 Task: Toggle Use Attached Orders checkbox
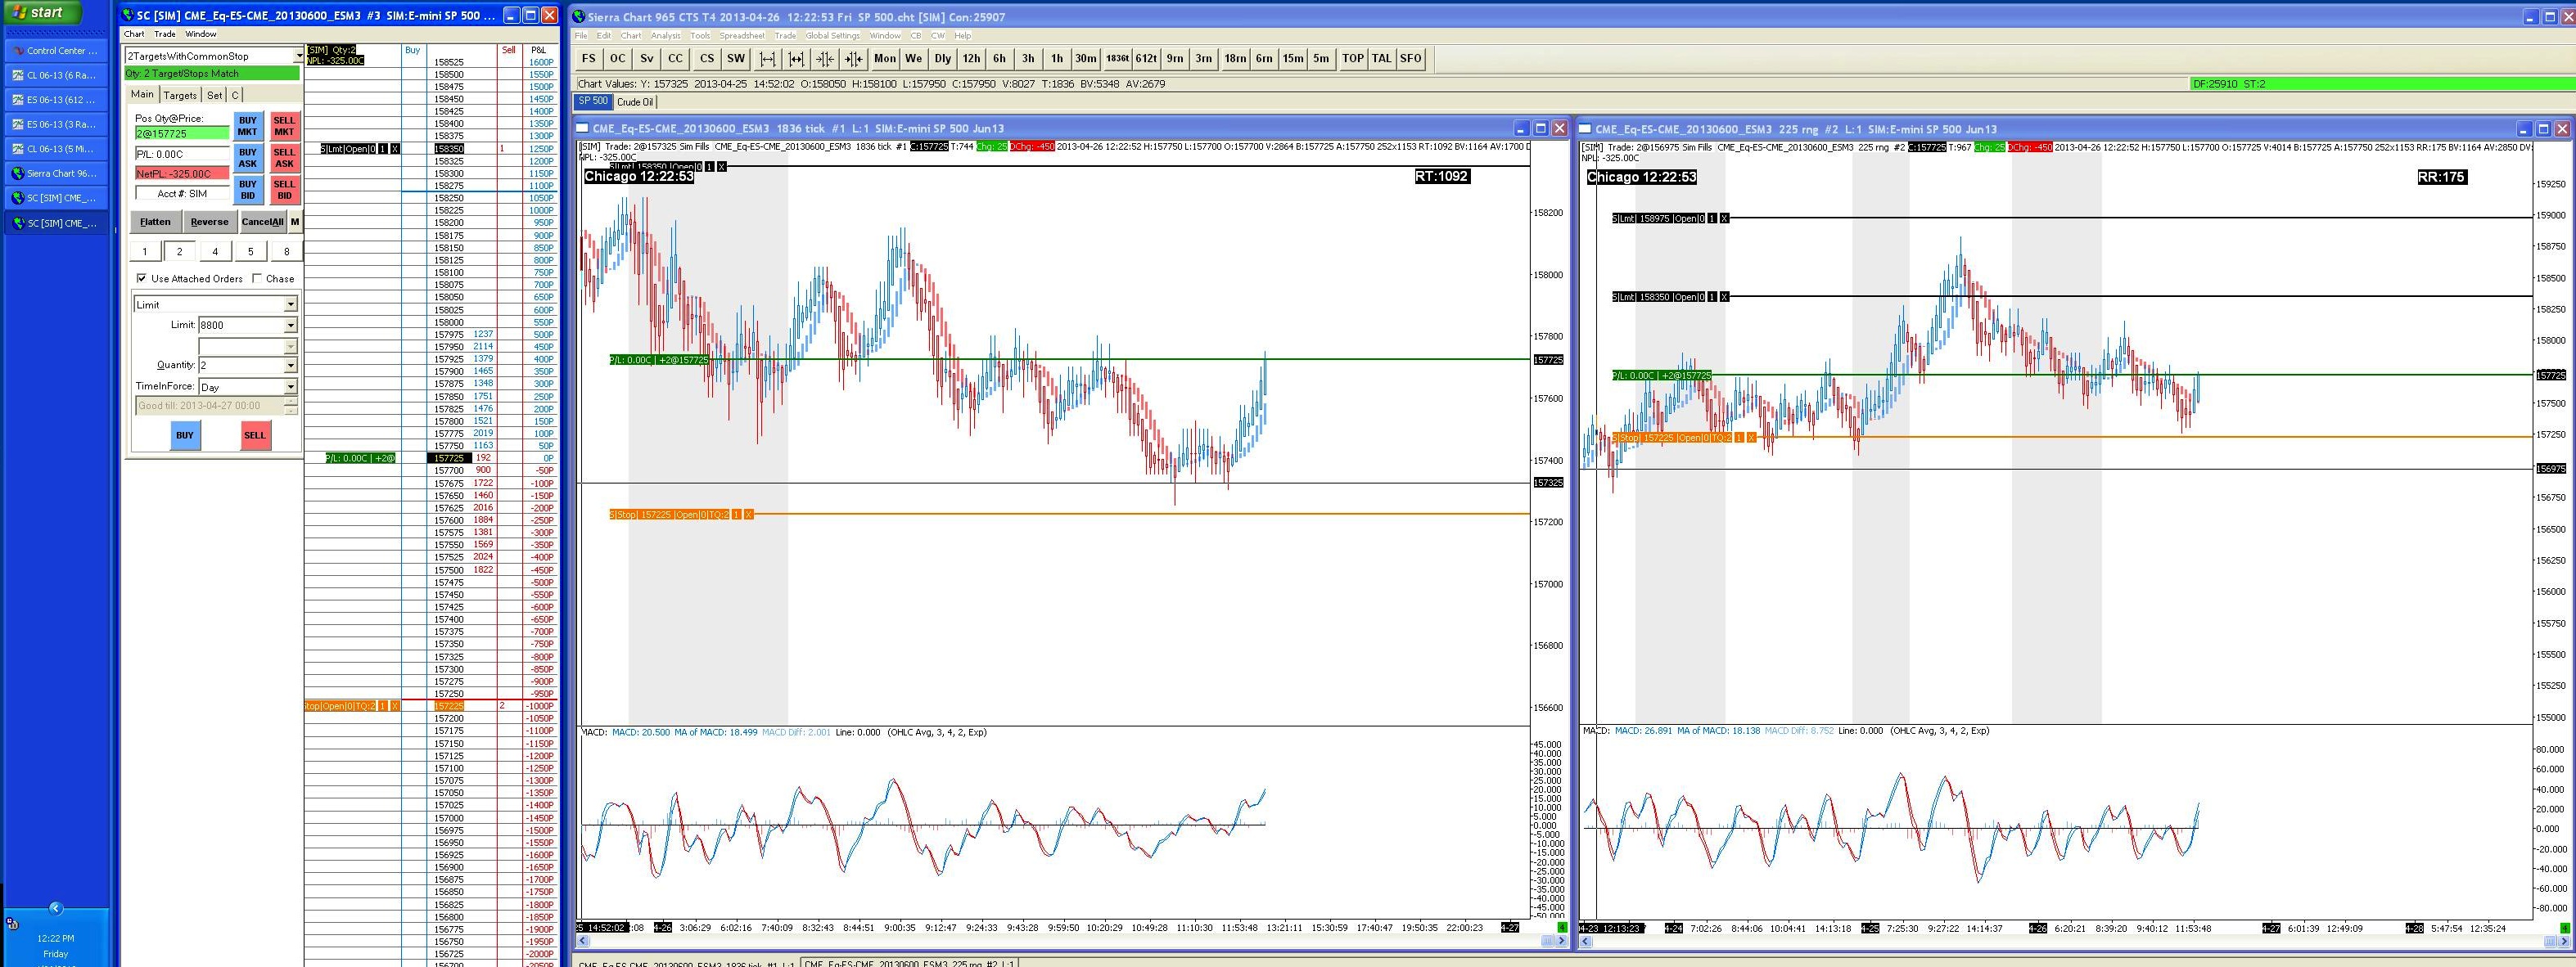142,279
